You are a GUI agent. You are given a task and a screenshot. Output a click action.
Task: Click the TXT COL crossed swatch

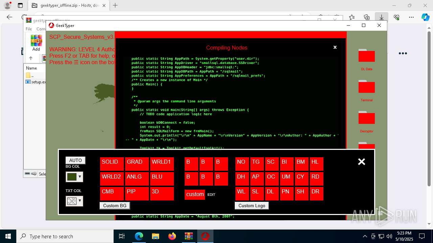click(72, 201)
